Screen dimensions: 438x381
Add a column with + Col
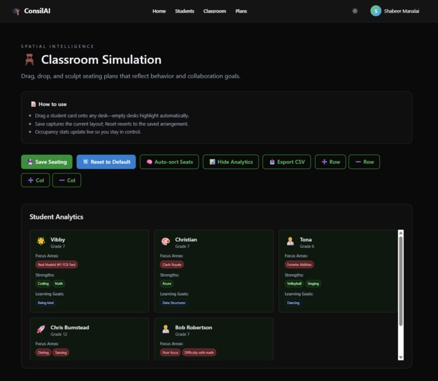35,180
